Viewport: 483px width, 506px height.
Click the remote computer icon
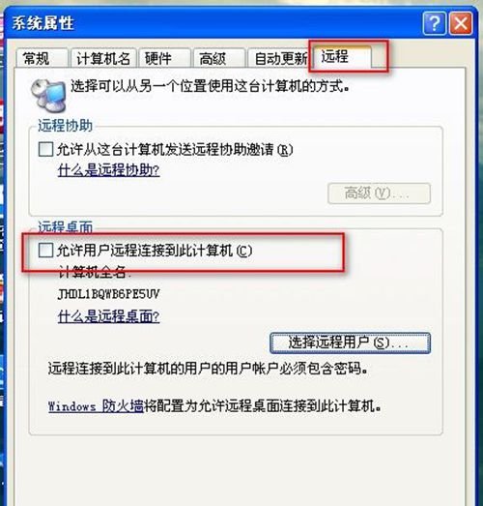click(48, 95)
